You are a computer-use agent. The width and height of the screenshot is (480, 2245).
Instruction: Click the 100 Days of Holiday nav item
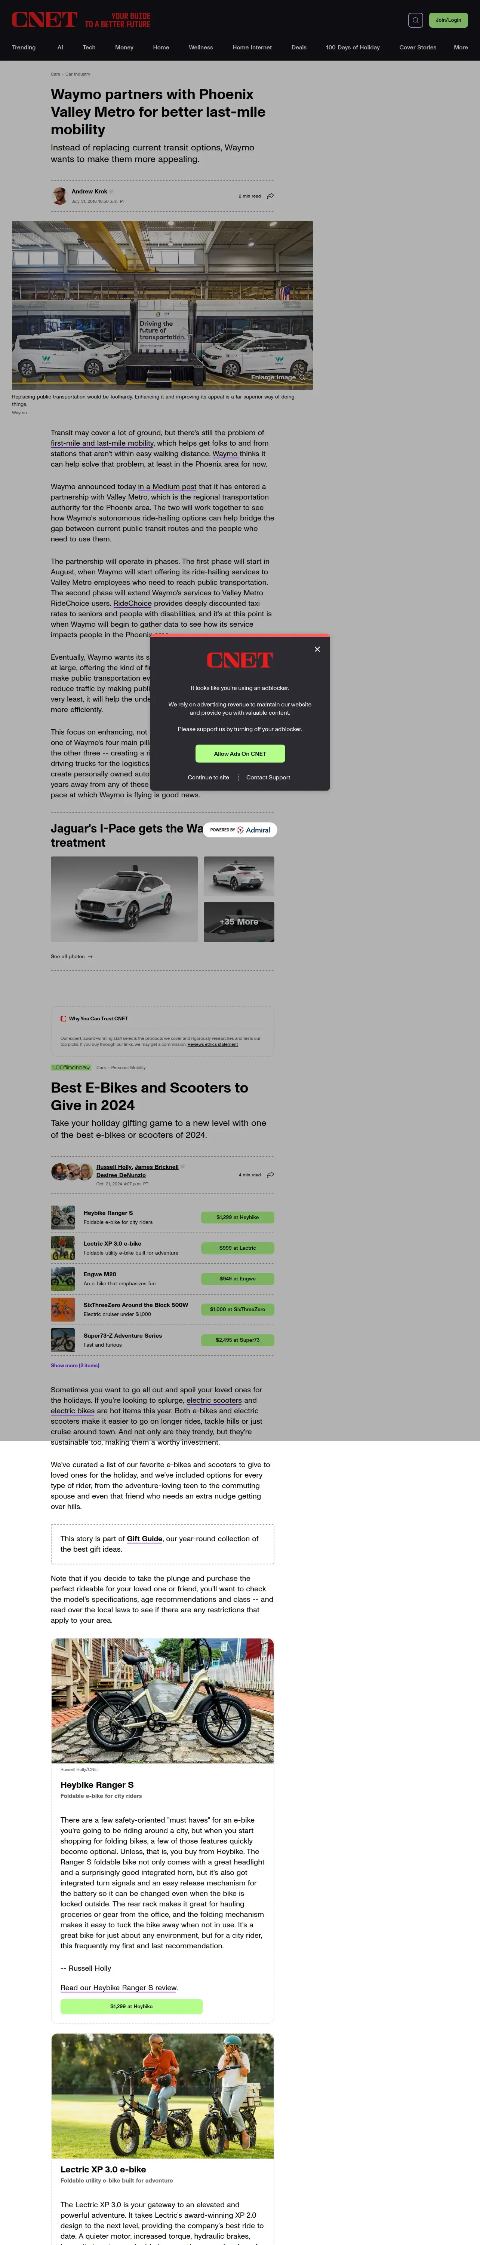(x=353, y=48)
